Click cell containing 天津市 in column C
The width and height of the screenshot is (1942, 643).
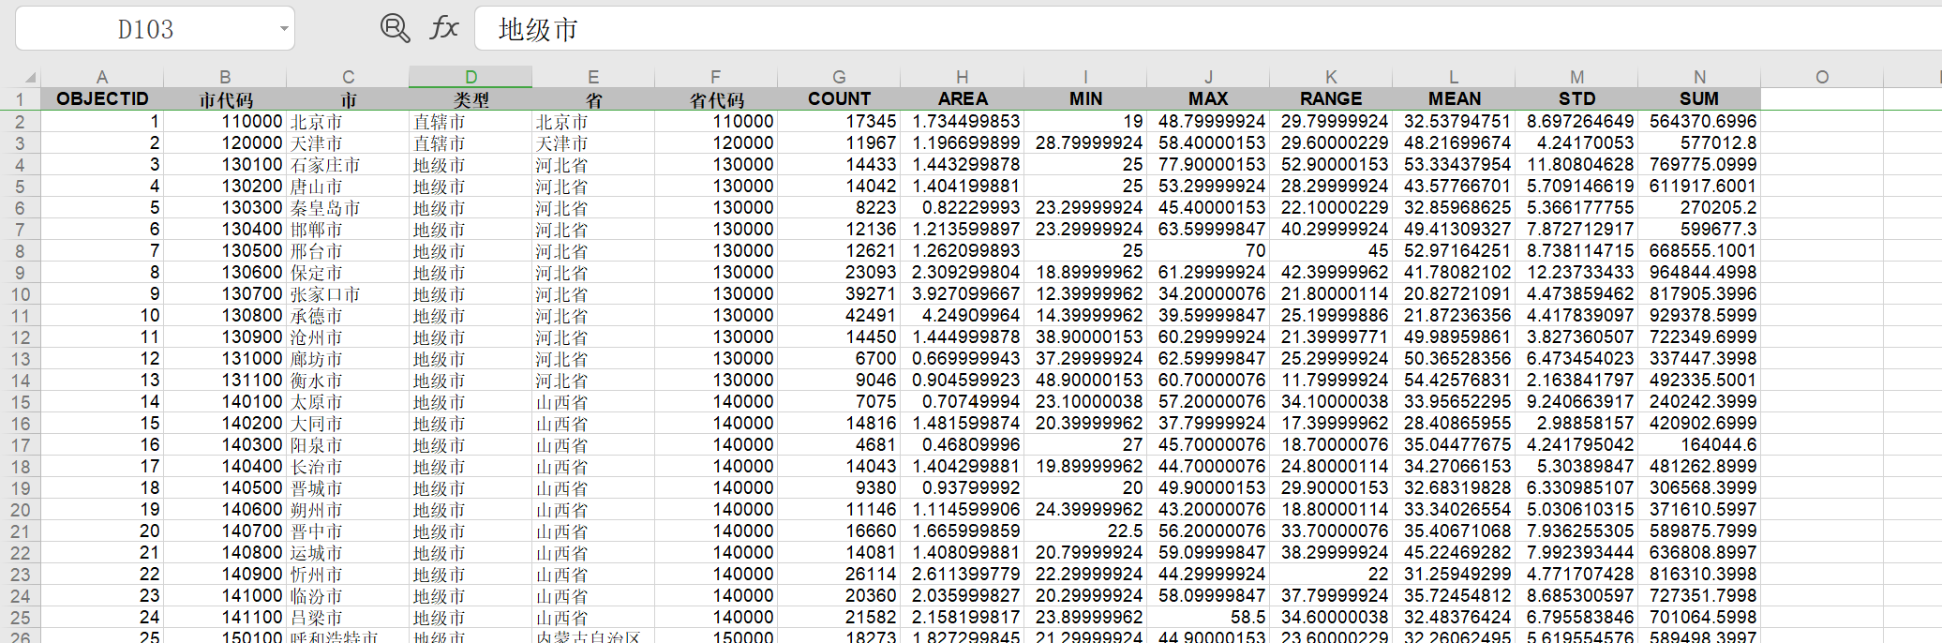(348, 142)
